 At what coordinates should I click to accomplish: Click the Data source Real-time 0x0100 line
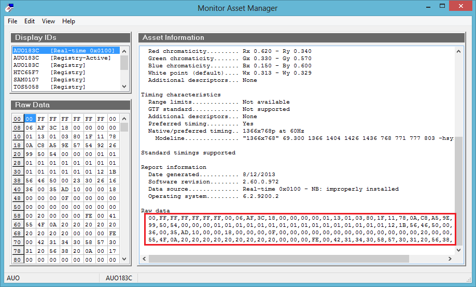click(x=273, y=189)
